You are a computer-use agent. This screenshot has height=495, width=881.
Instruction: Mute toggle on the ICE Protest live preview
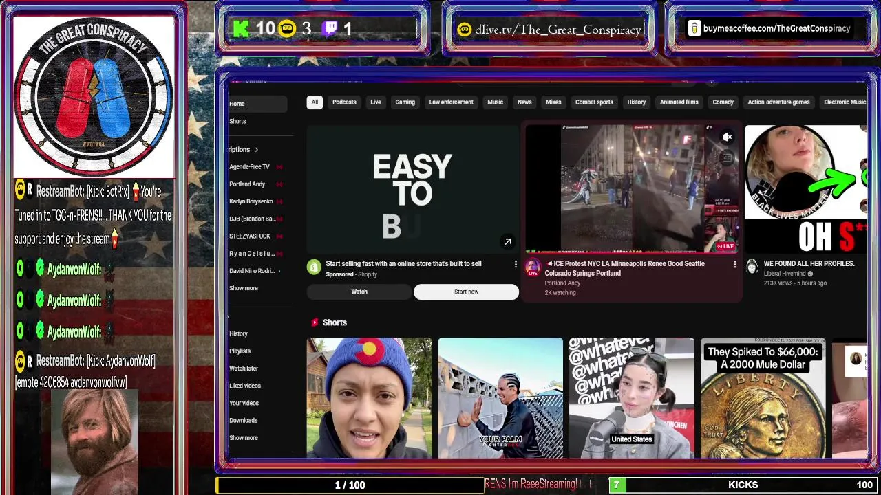pyautogui.click(x=727, y=137)
